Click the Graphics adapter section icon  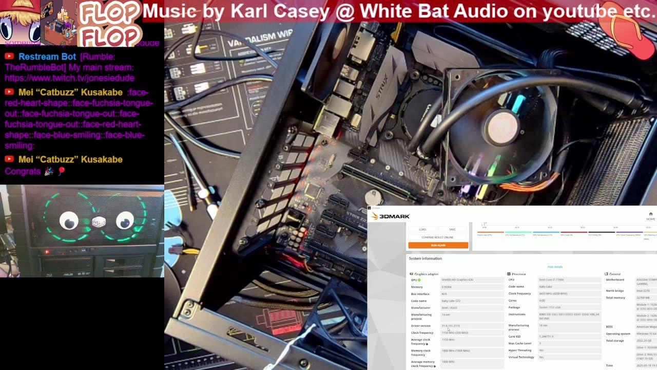[412, 274]
